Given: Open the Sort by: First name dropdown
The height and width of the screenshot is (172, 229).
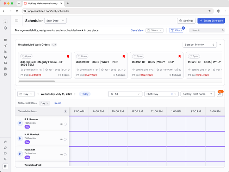Looking at the screenshot, I should (197, 94).
